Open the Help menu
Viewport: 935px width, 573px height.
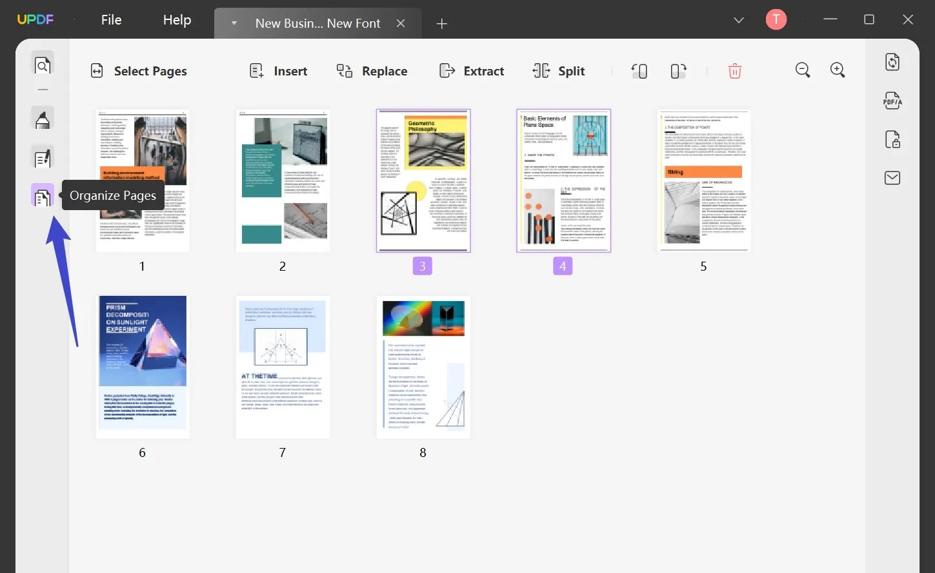point(176,19)
